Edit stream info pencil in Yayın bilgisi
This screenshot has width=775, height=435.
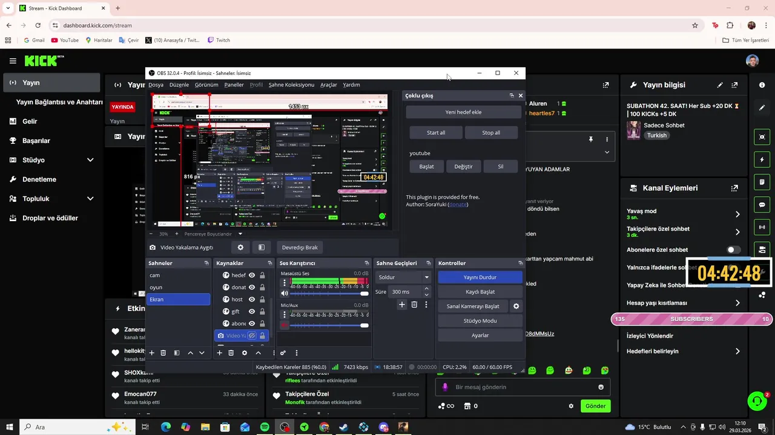pyautogui.click(x=720, y=85)
